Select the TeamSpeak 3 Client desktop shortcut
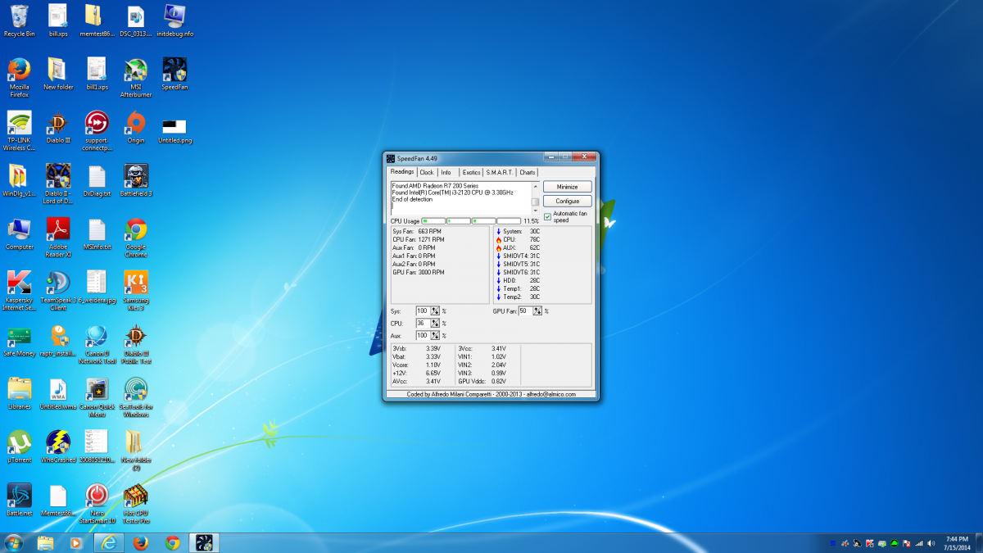This screenshot has height=553, width=983. click(57, 291)
